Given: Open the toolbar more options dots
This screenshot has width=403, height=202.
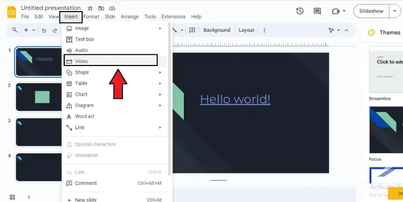Looking at the screenshot, I should click(264, 30).
